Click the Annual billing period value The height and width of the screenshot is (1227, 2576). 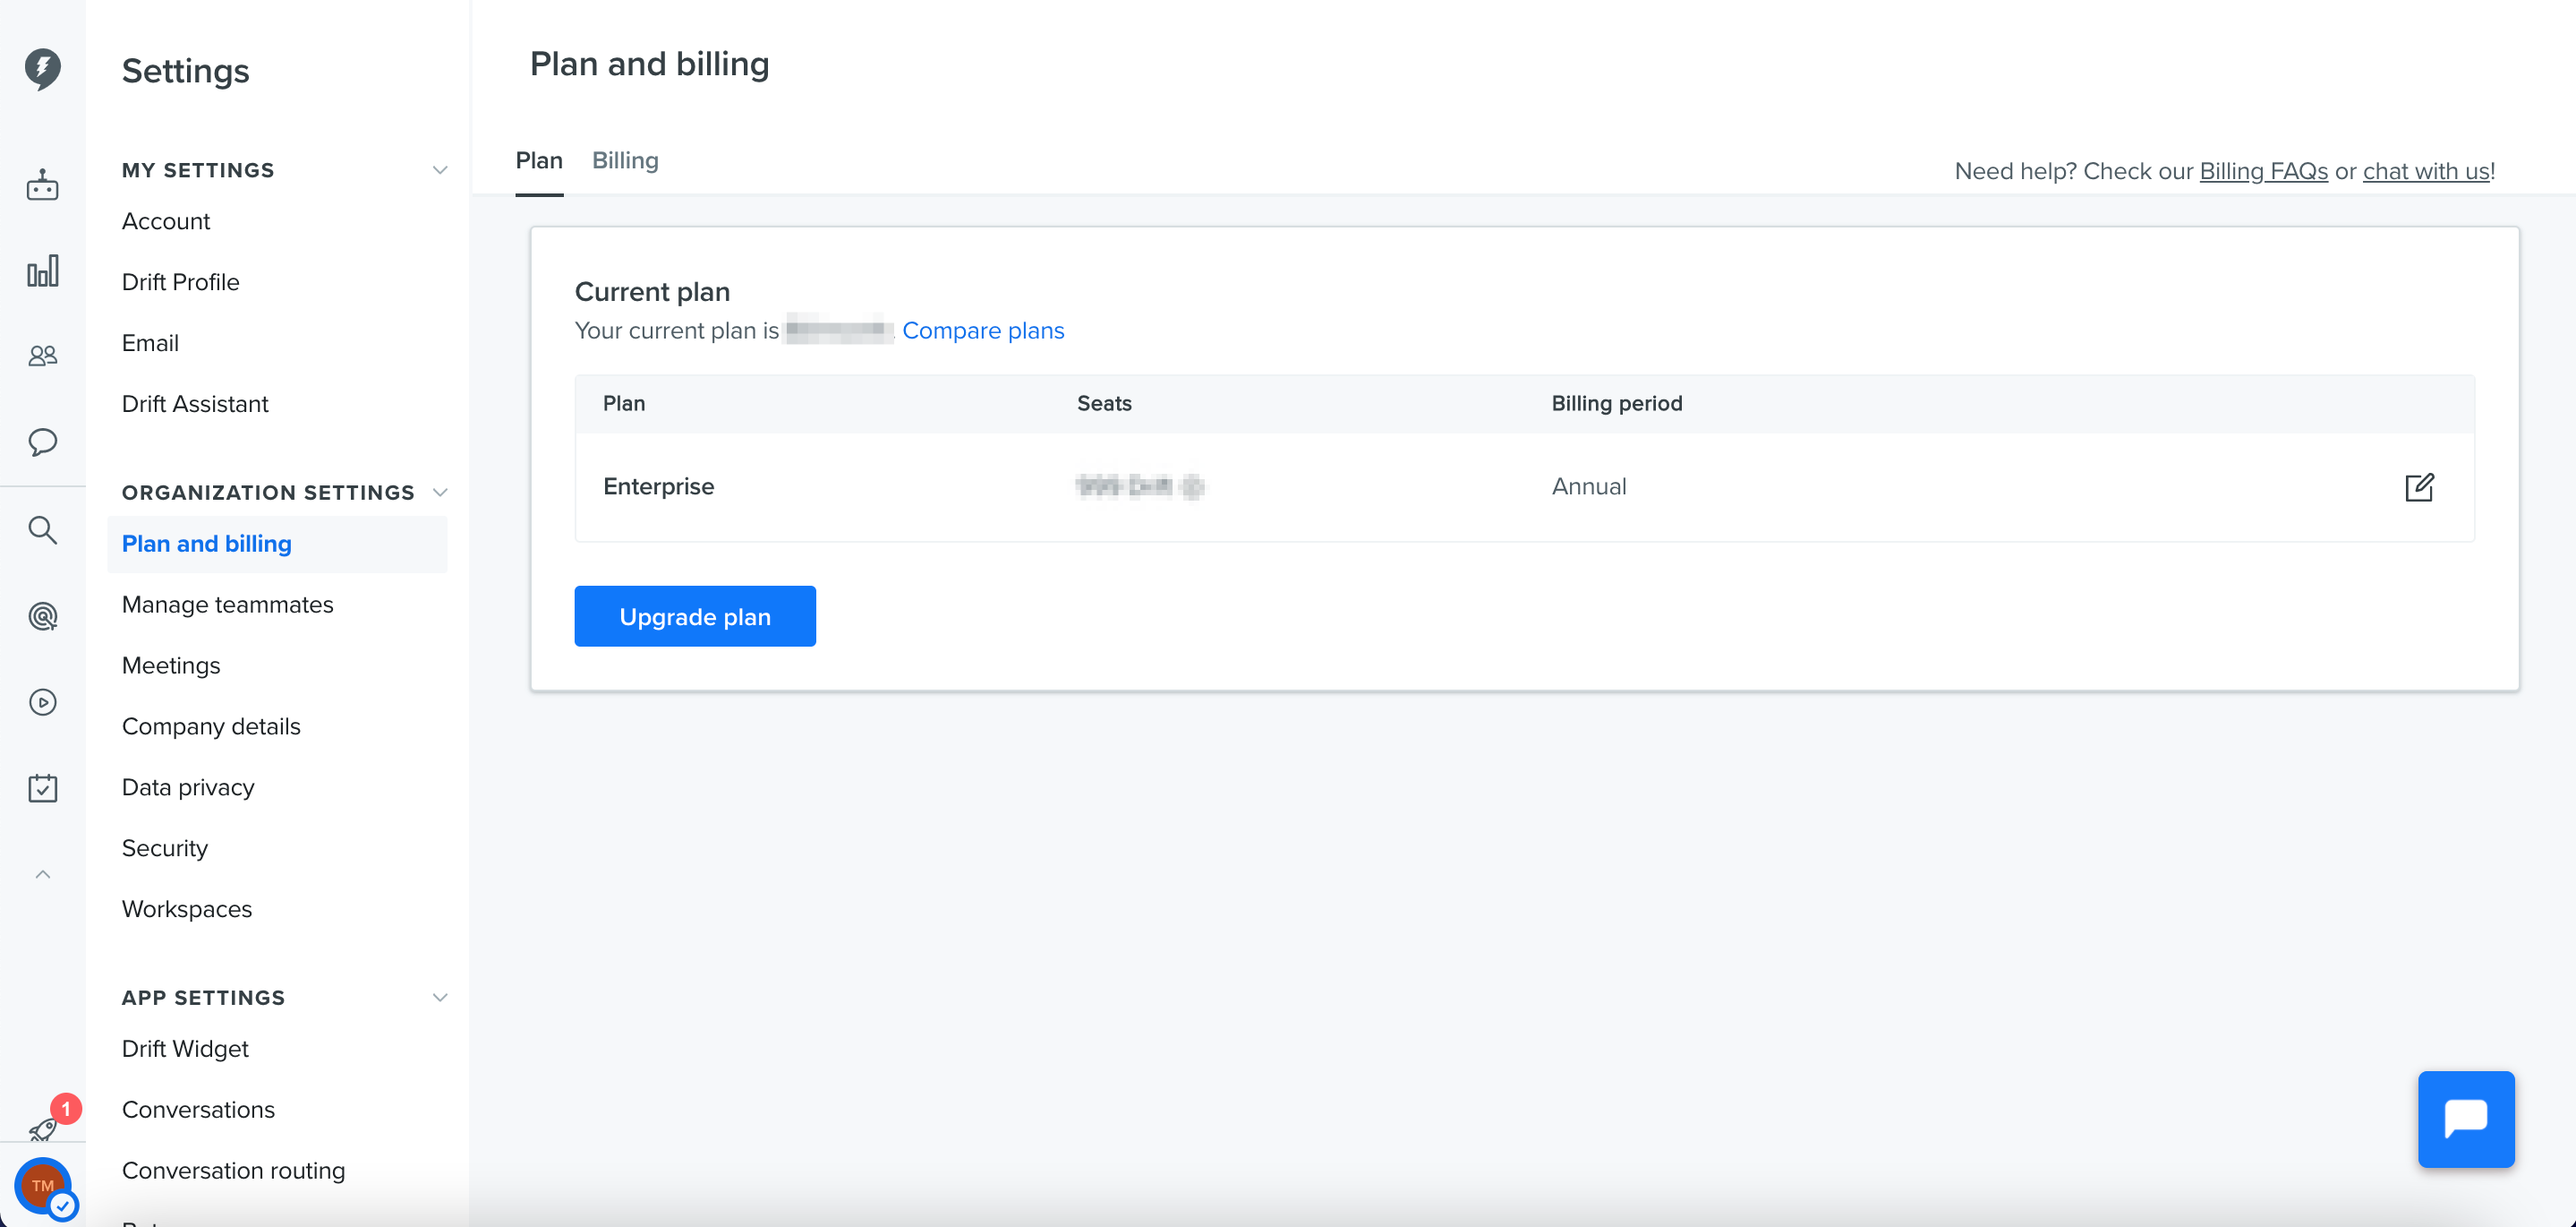(x=1589, y=486)
